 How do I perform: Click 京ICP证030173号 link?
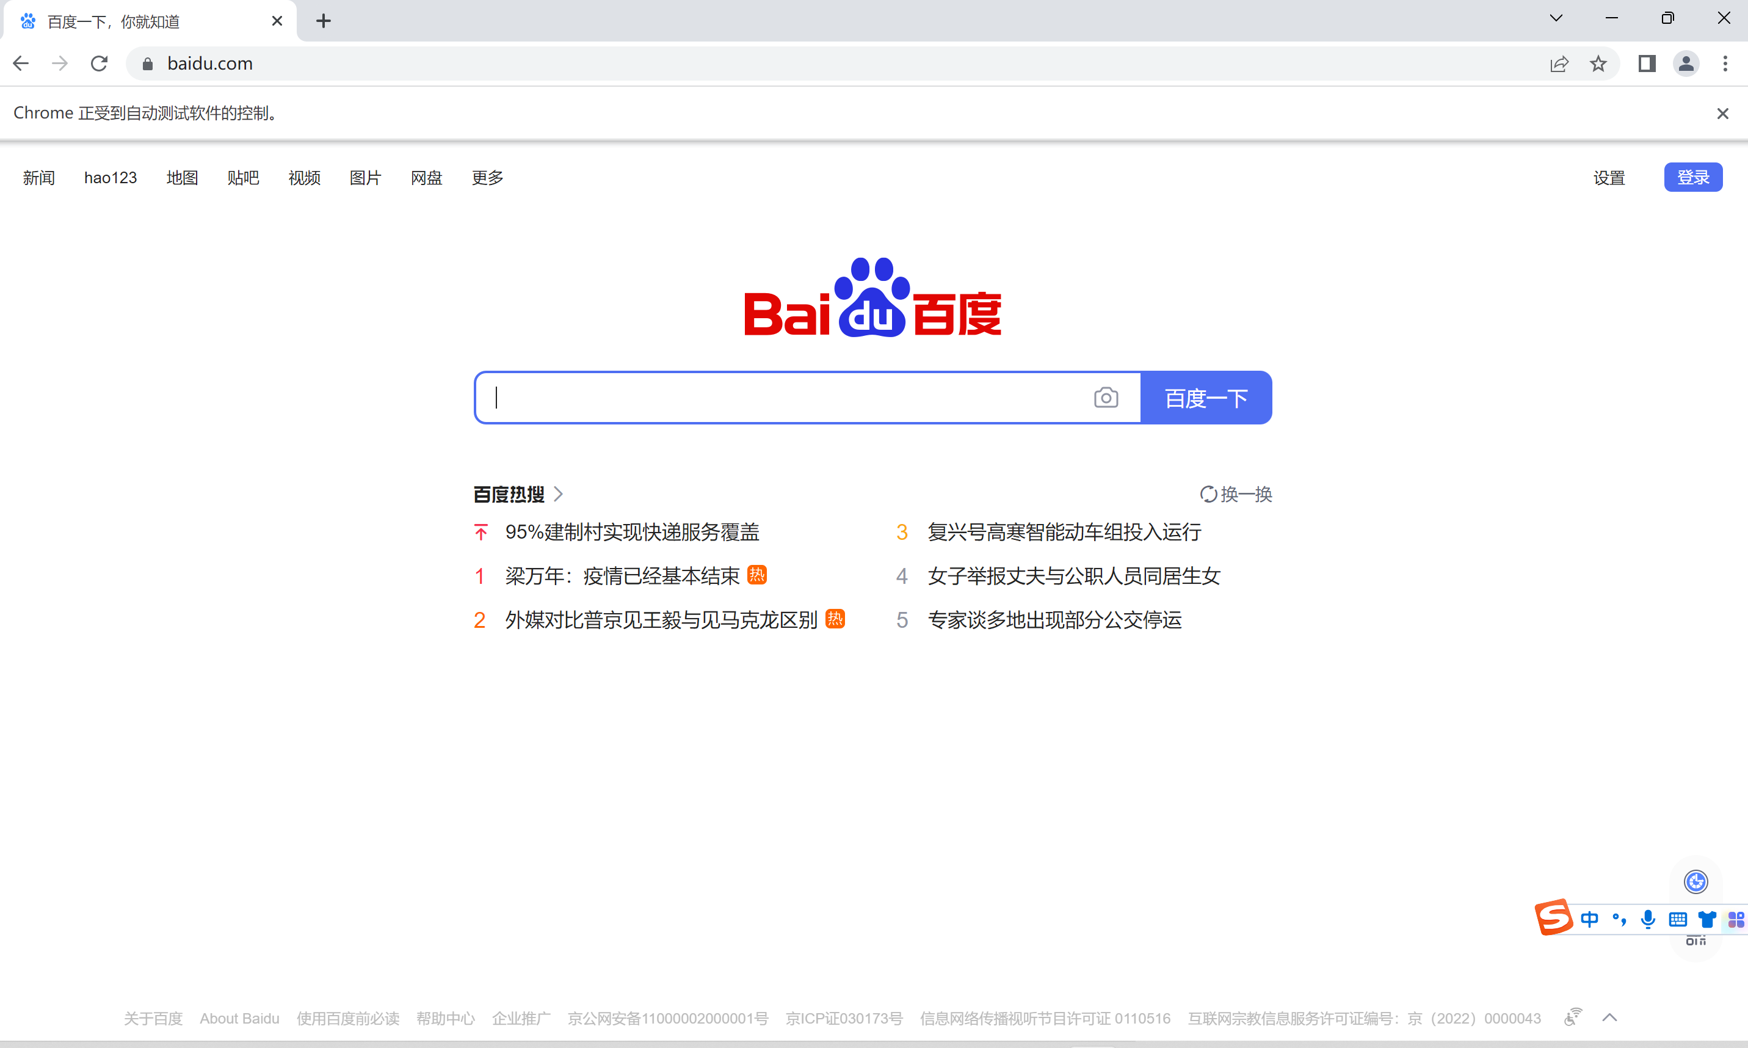coord(844,1018)
